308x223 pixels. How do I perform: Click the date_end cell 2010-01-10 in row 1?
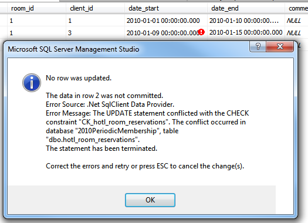(246, 21)
